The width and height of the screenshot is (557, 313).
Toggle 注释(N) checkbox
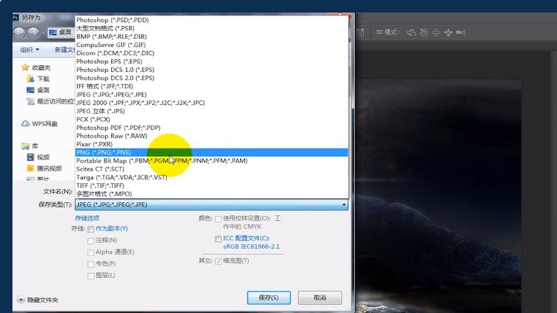(91, 241)
